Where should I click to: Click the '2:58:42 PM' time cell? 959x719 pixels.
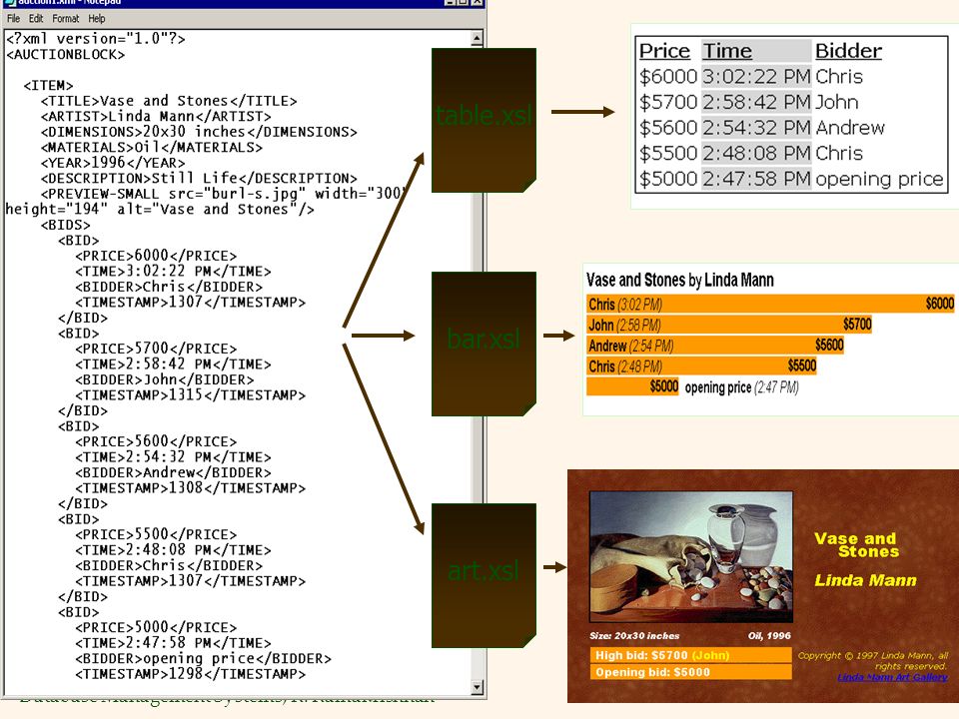coord(756,102)
